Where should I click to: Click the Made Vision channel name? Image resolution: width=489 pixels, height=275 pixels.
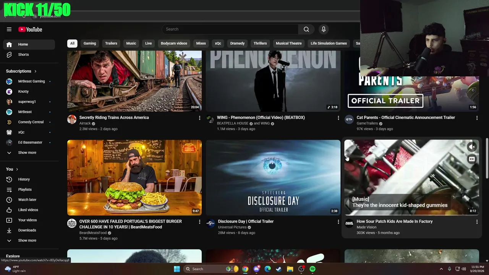pos(366,227)
